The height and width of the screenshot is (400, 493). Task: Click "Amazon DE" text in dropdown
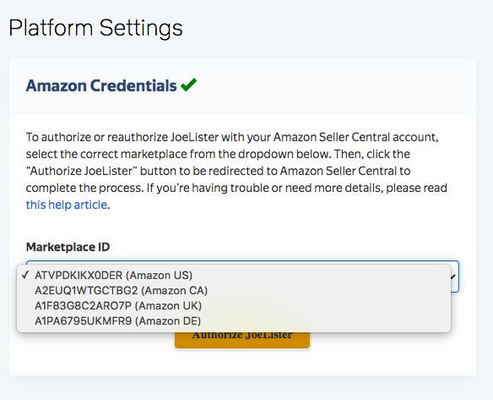click(x=170, y=321)
